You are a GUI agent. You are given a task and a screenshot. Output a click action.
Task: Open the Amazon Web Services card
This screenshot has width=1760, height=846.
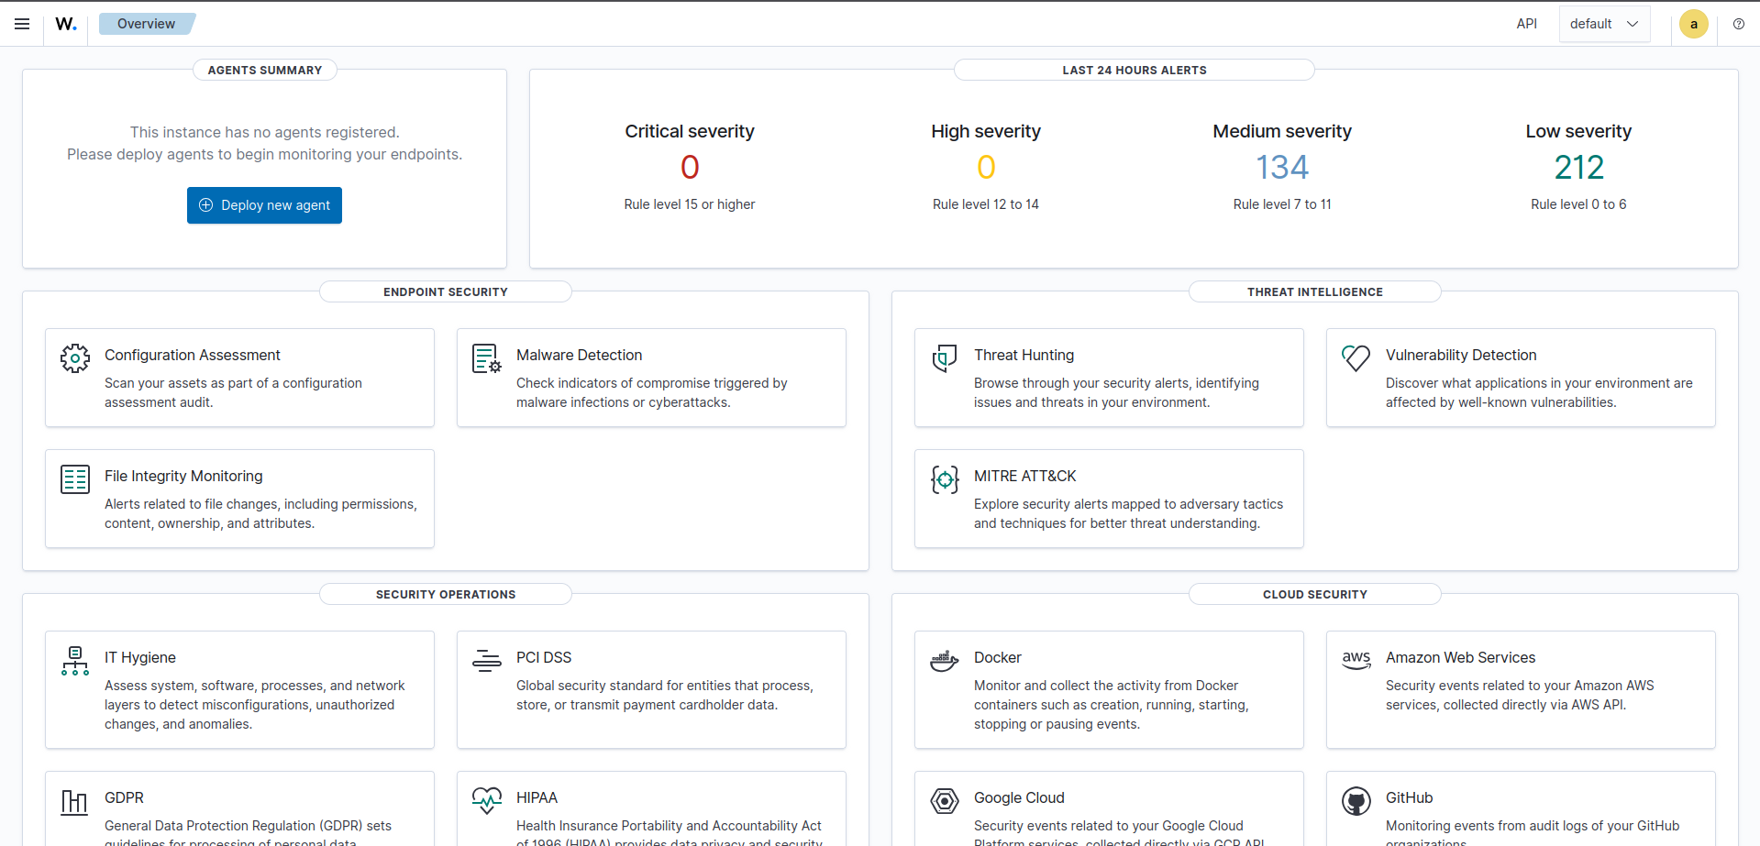tap(1520, 689)
